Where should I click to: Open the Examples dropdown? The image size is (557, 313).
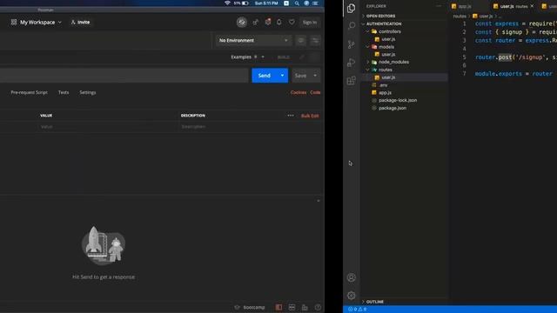247,57
